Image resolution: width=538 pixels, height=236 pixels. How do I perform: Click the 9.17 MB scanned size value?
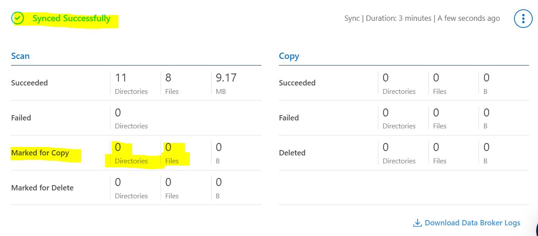(x=226, y=78)
